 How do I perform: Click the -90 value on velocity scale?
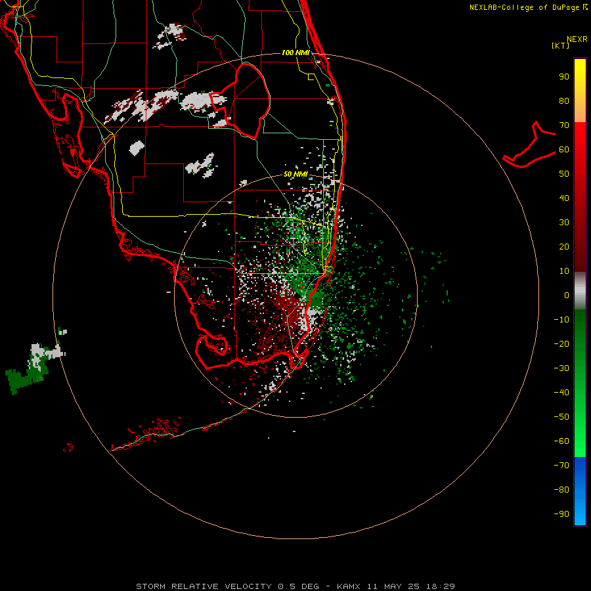(561, 514)
